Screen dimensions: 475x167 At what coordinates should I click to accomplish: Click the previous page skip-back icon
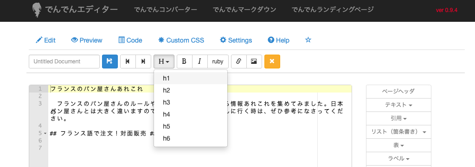coord(128,62)
